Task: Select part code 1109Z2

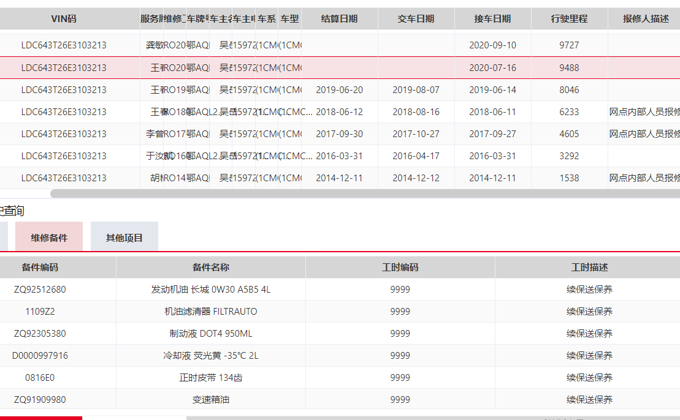Action: [x=40, y=311]
